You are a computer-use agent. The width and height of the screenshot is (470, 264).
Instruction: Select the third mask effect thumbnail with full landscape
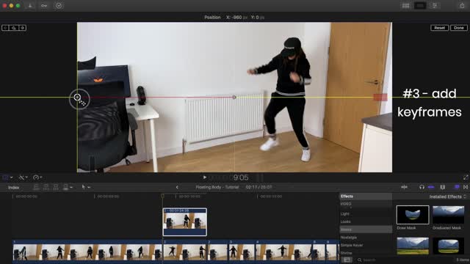(413, 246)
